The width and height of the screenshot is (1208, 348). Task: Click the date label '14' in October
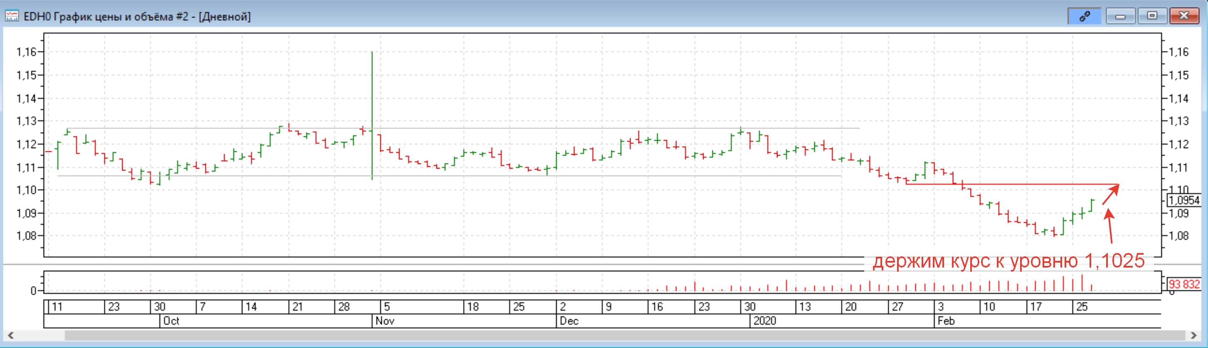click(251, 307)
